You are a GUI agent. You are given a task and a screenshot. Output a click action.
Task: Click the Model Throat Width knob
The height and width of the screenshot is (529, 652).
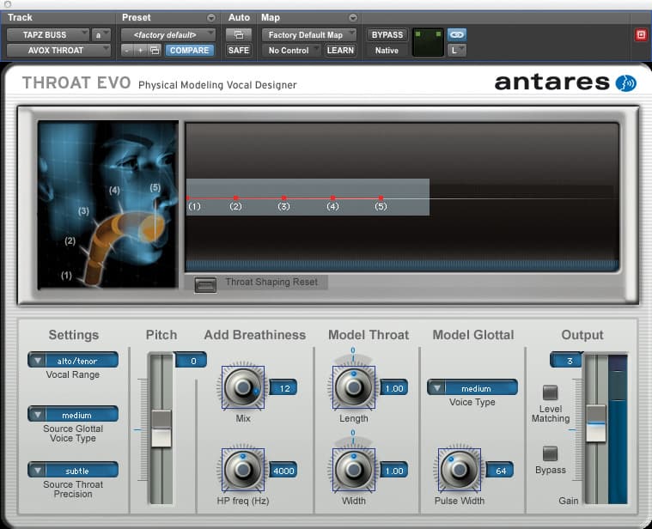pyautogui.click(x=353, y=470)
